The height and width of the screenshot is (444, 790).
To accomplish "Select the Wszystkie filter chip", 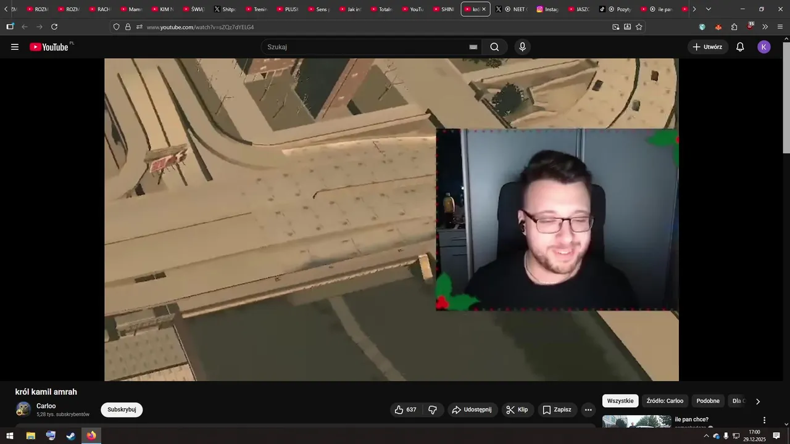I will point(620,401).
